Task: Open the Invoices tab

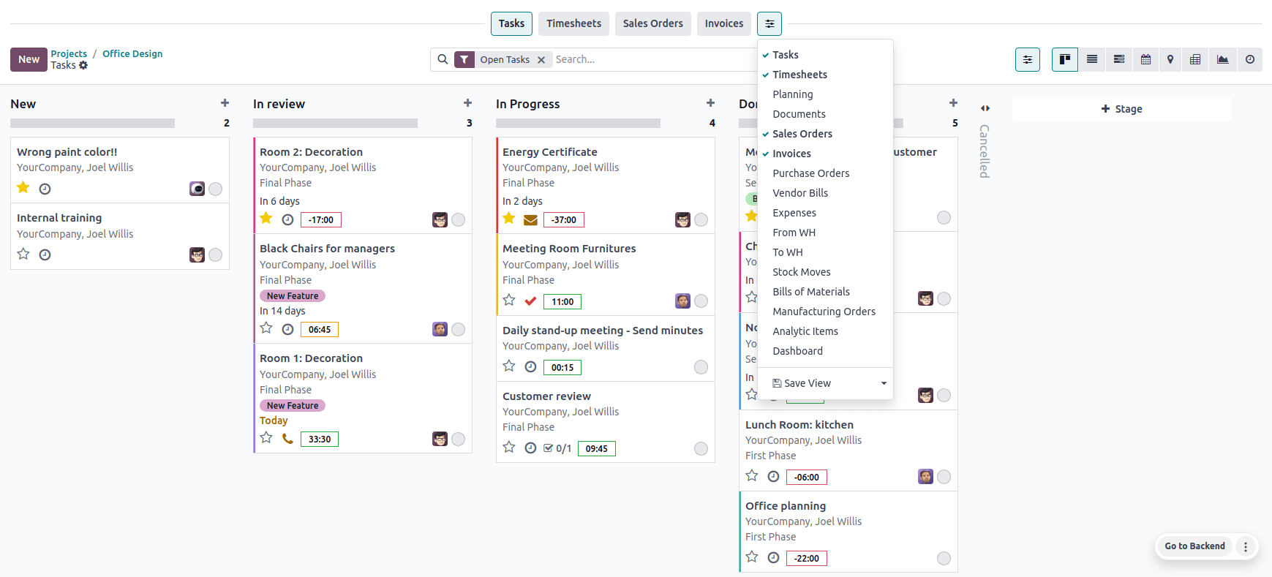Action: point(723,23)
